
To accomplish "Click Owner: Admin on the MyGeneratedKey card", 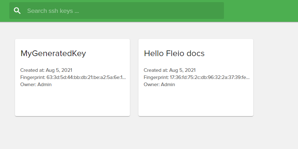I will tap(36, 84).
